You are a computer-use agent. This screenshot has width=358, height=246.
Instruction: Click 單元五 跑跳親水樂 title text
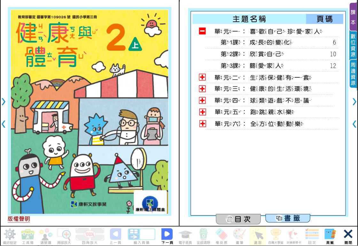click(x=254, y=112)
